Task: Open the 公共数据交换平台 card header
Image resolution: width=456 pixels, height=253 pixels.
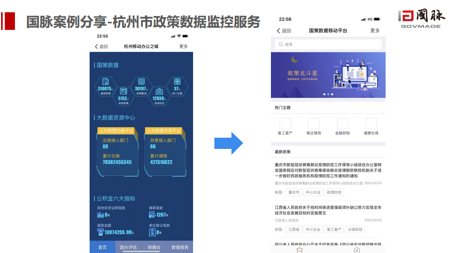Action: [x=116, y=131]
